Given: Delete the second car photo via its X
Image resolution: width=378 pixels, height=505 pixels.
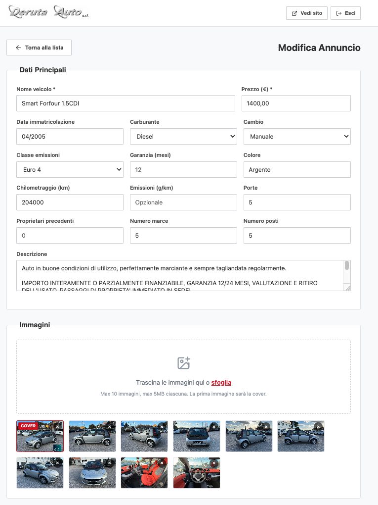Looking at the screenshot, I should [x=108, y=426].
